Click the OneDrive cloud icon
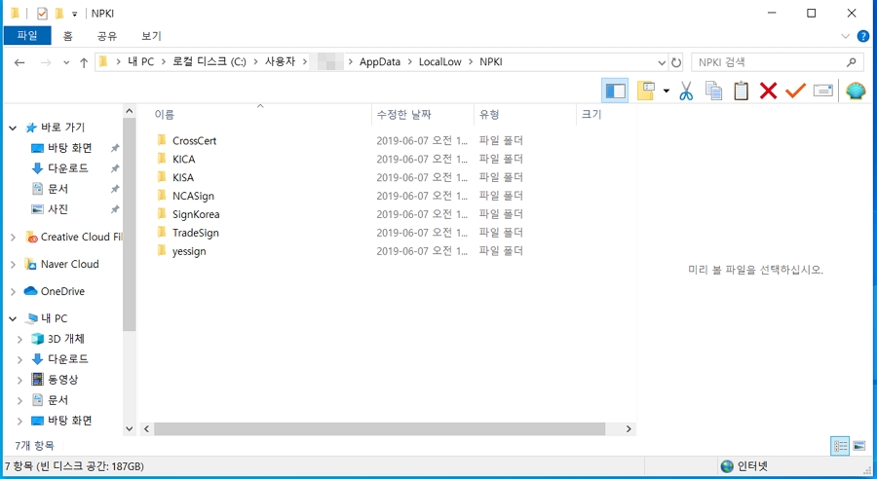This screenshot has height=479, width=877. 31,291
